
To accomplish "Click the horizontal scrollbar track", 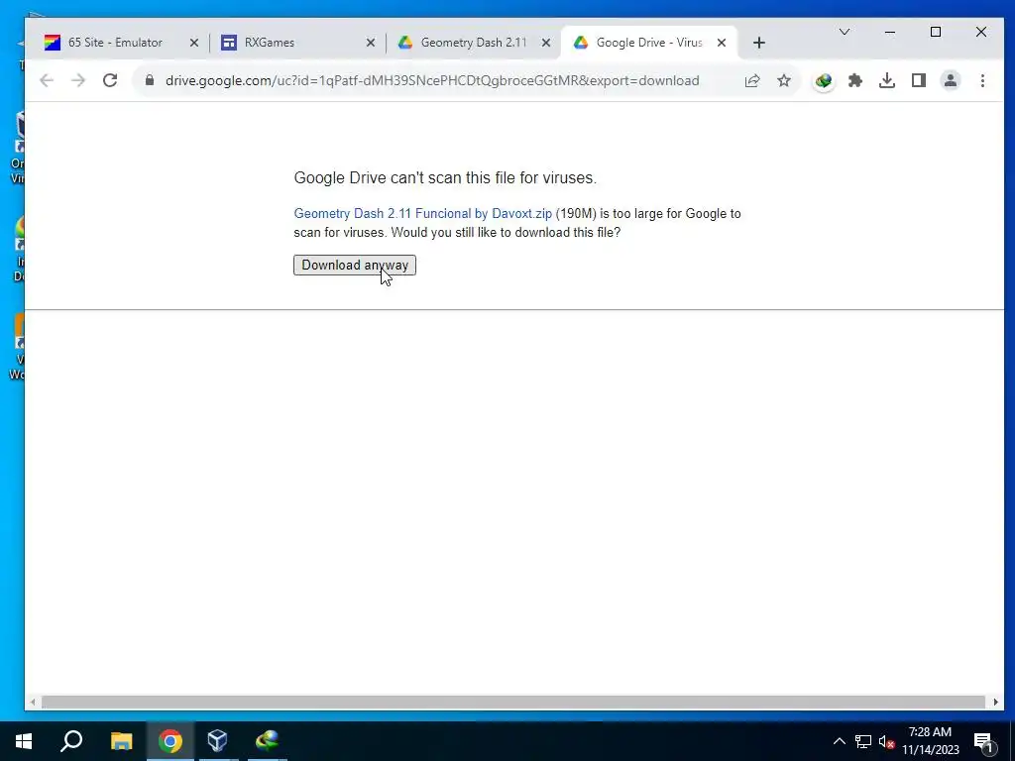I will [x=513, y=703].
